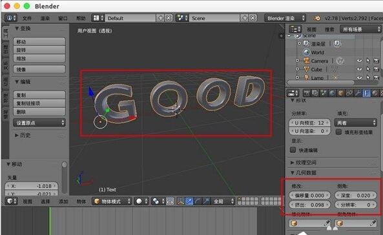Click the 移动 button in tool shelf

pyautogui.click(x=39, y=42)
